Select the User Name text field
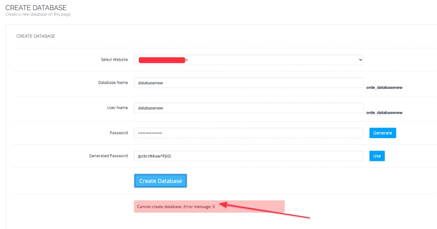Screen dimensions: 437x229 click(x=249, y=108)
